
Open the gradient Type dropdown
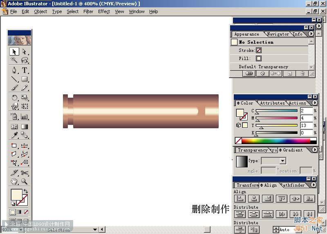click(x=283, y=161)
